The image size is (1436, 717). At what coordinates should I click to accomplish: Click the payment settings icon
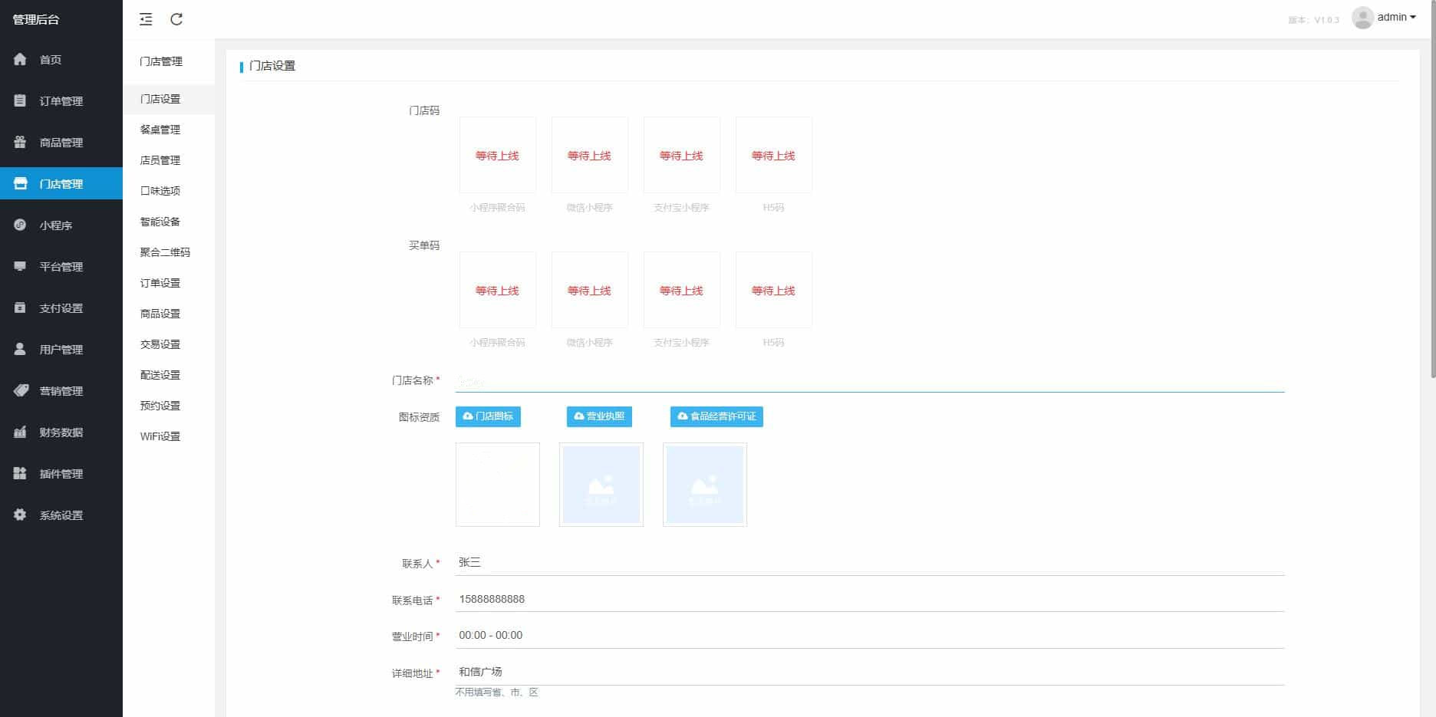click(x=20, y=308)
